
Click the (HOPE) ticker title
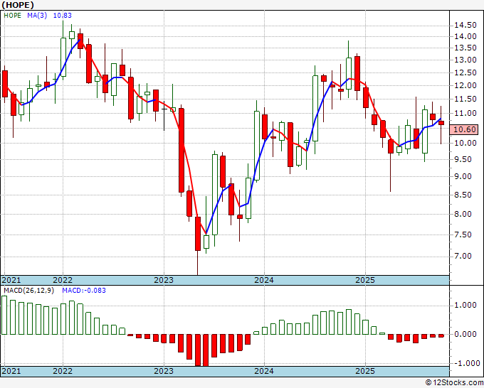pyautogui.click(x=18, y=5)
